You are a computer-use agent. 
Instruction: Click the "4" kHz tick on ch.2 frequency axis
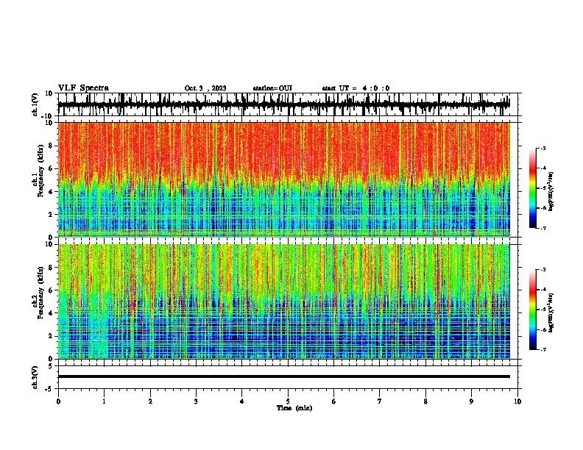pyautogui.click(x=52, y=313)
